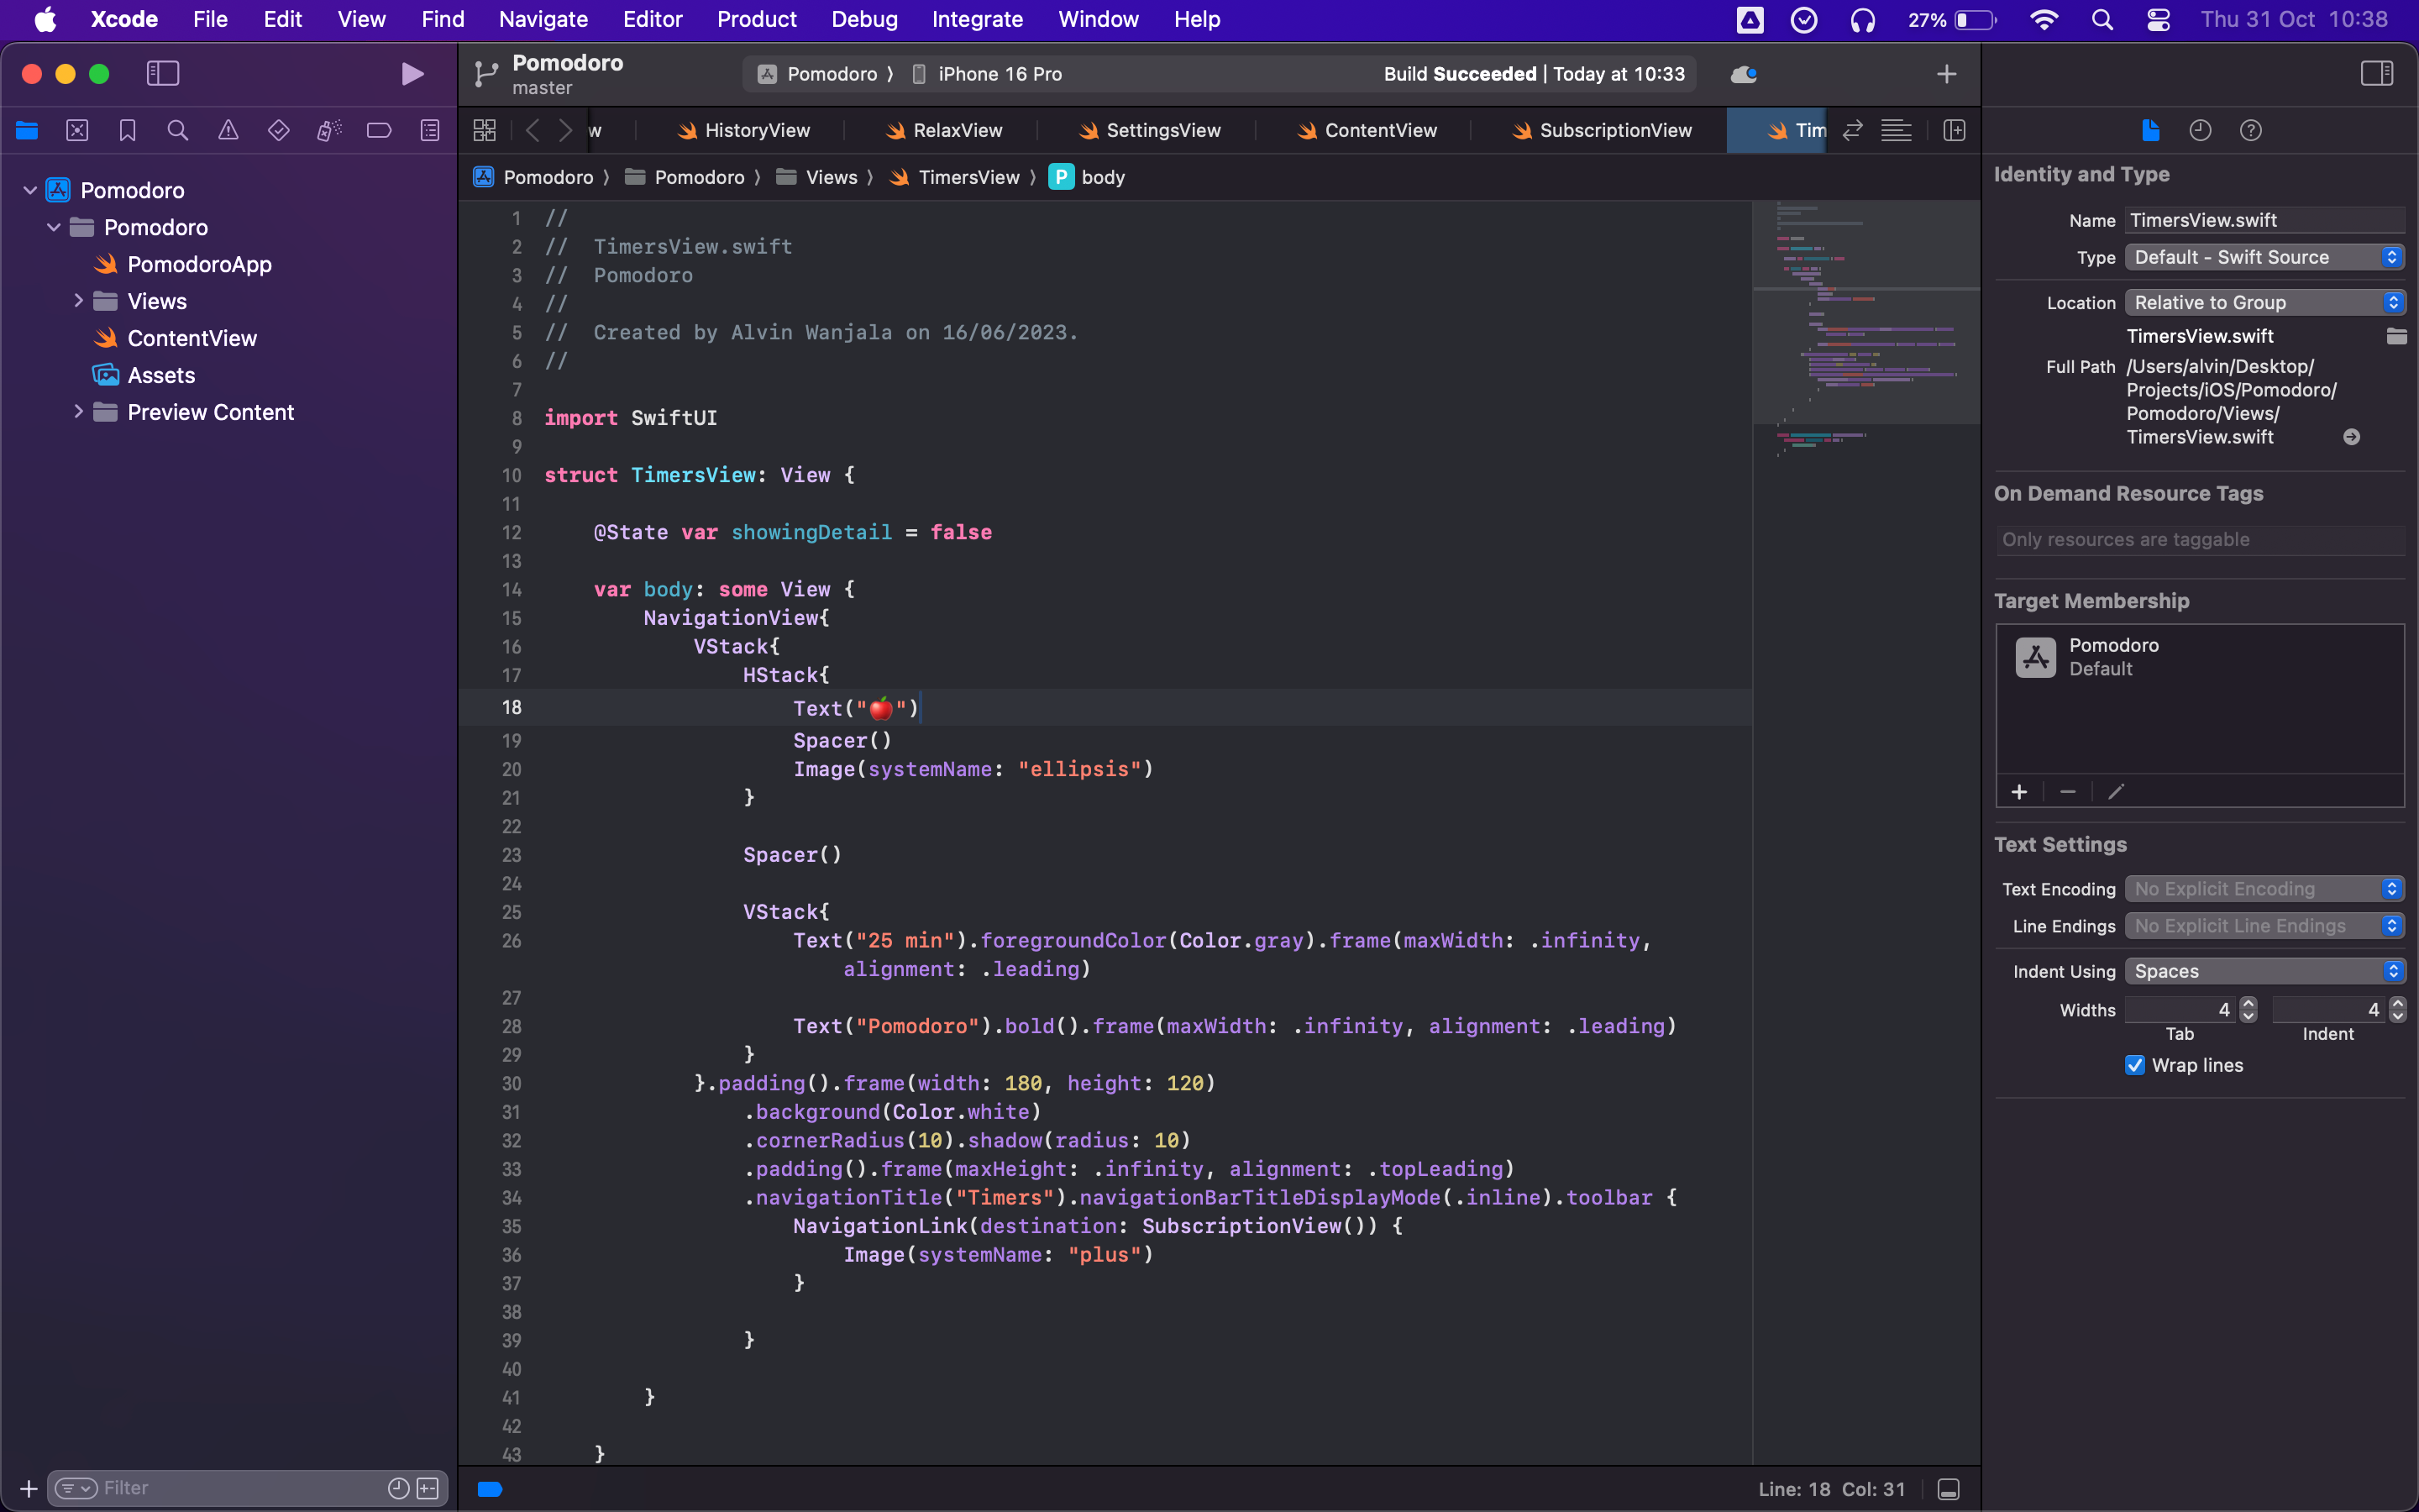Click the Indent Using dropdown
This screenshot has width=2419, height=1512.
(x=2262, y=970)
